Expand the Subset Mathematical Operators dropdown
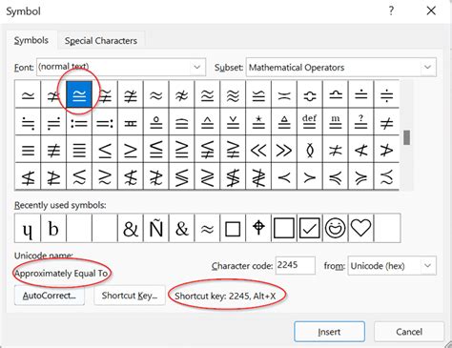 [x=341, y=67]
